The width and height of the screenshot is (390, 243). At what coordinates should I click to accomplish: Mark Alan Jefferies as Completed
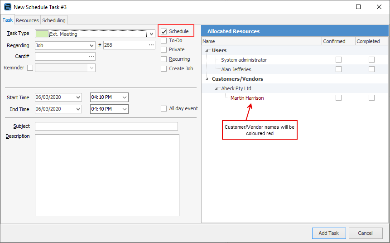click(371, 69)
